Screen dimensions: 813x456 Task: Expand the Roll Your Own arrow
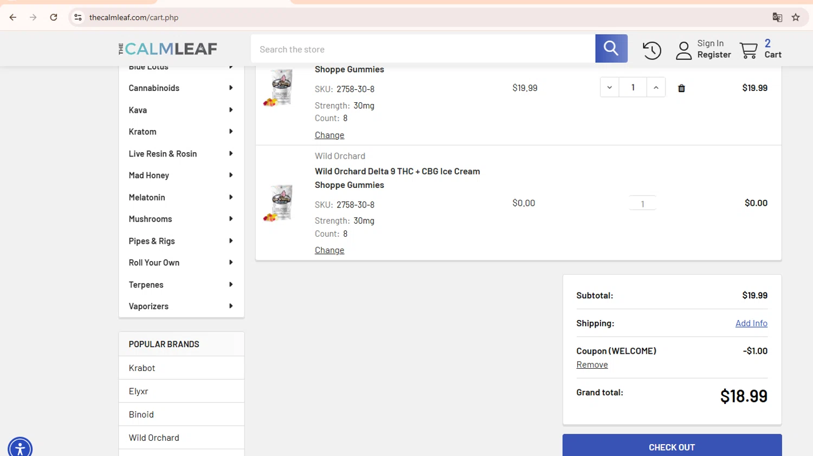tap(231, 263)
